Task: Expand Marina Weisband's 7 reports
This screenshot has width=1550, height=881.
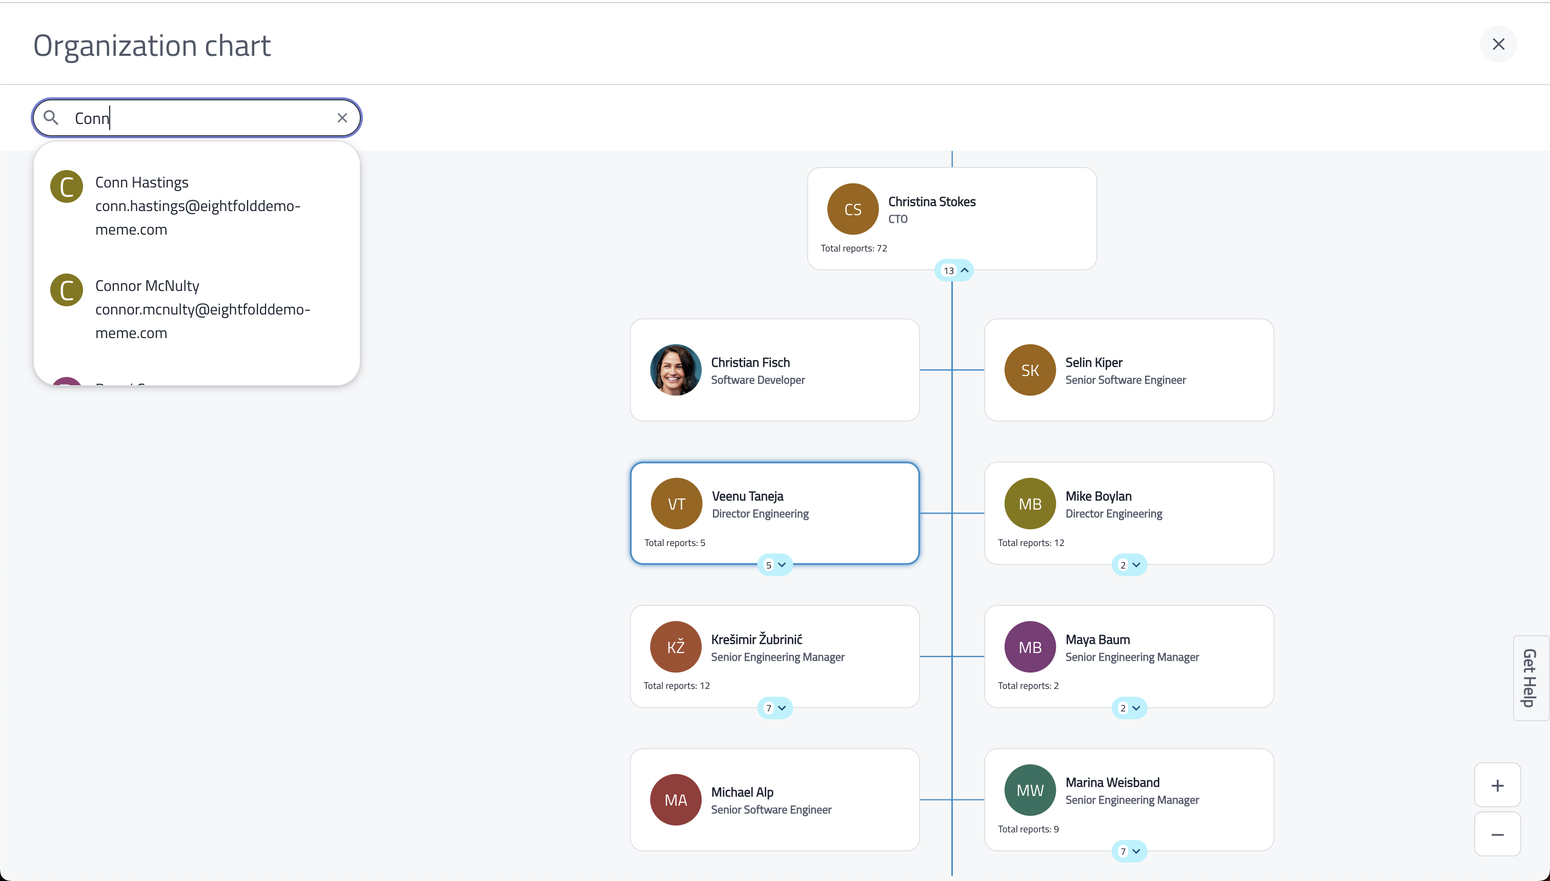Action: pyautogui.click(x=1129, y=851)
